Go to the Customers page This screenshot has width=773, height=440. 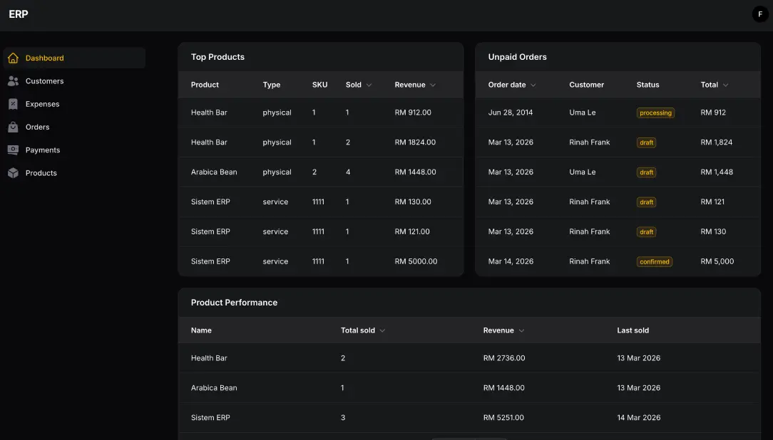[x=74, y=81]
